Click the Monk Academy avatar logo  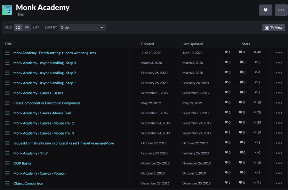[7, 10]
